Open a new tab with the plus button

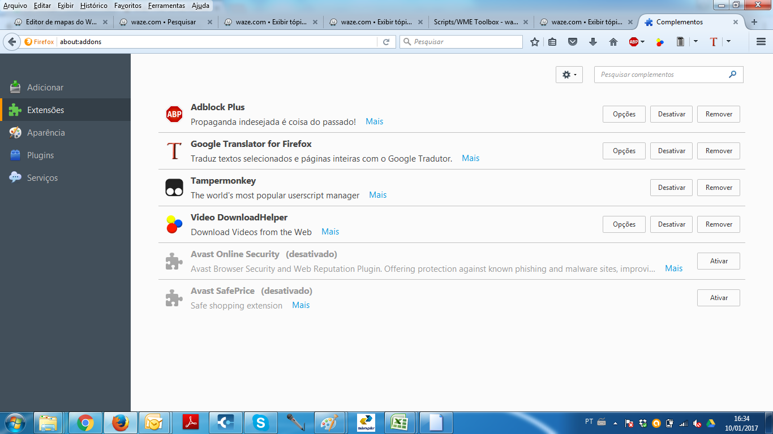pos(754,22)
